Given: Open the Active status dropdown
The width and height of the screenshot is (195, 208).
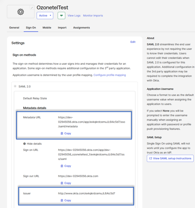Looking at the screenshot, I should click(x=45, y=16).
